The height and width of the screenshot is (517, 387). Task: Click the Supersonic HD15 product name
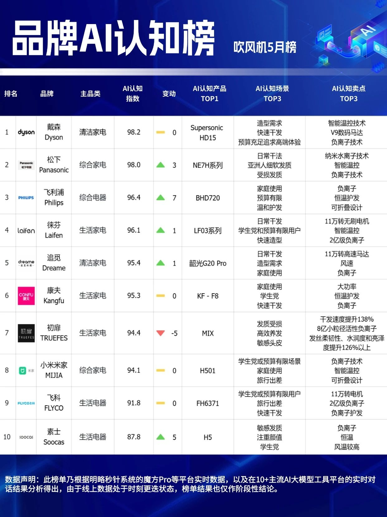coord(207,133)
